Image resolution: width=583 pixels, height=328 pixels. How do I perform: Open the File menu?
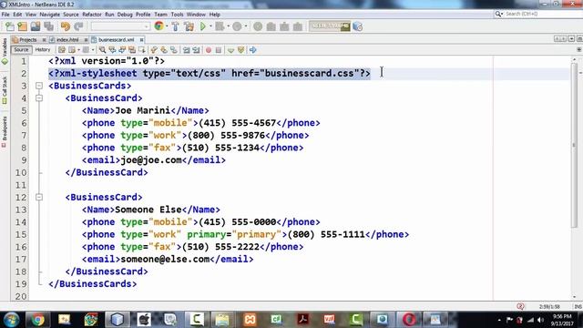5,15
